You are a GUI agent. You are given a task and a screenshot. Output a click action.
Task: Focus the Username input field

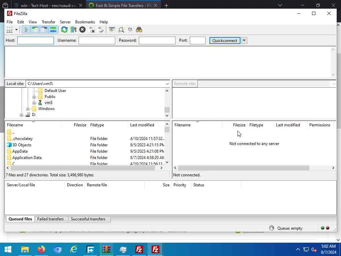pos(97,40)
